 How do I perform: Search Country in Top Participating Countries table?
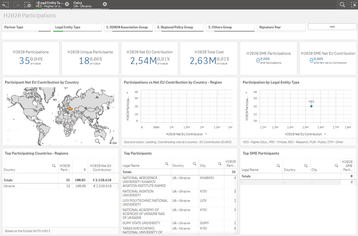tap(54, 166)
